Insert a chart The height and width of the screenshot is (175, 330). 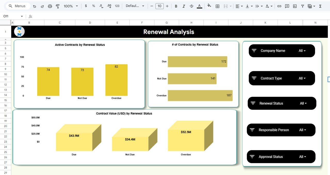295,6
